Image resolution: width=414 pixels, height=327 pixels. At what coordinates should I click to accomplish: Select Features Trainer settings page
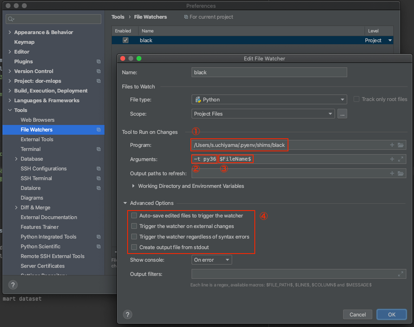tap(40, 227)
